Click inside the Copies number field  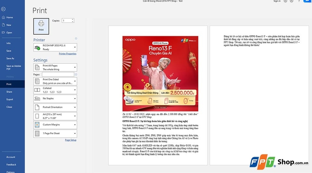[66, 21]
